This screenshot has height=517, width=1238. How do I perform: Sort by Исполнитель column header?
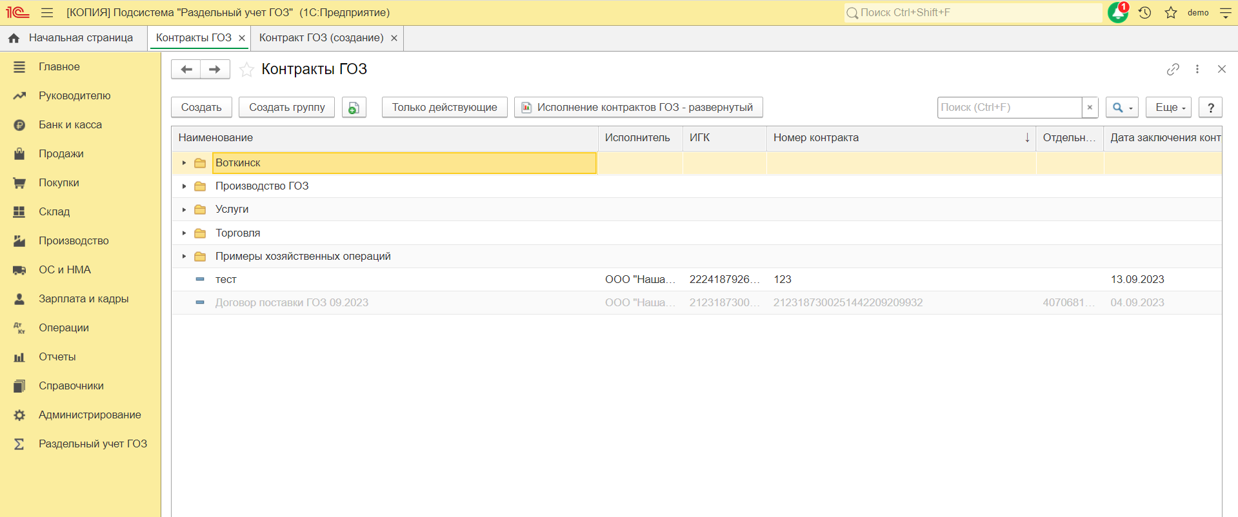641,138
